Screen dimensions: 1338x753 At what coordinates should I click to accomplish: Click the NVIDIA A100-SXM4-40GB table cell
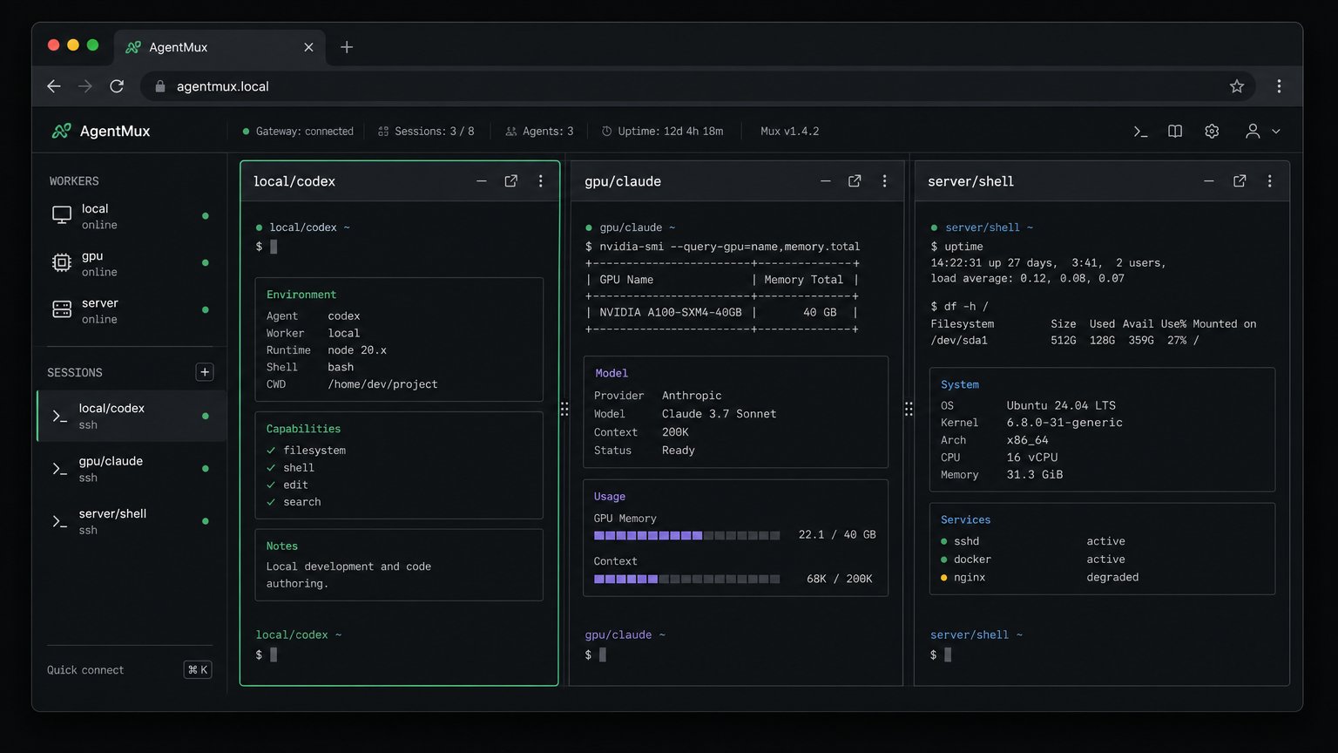tap(671, 312)
